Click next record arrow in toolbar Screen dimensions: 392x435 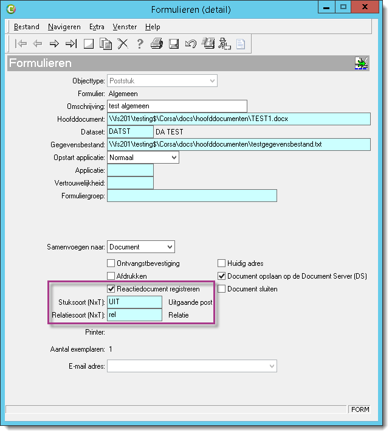pyautogui.click(x=54, y=44)
